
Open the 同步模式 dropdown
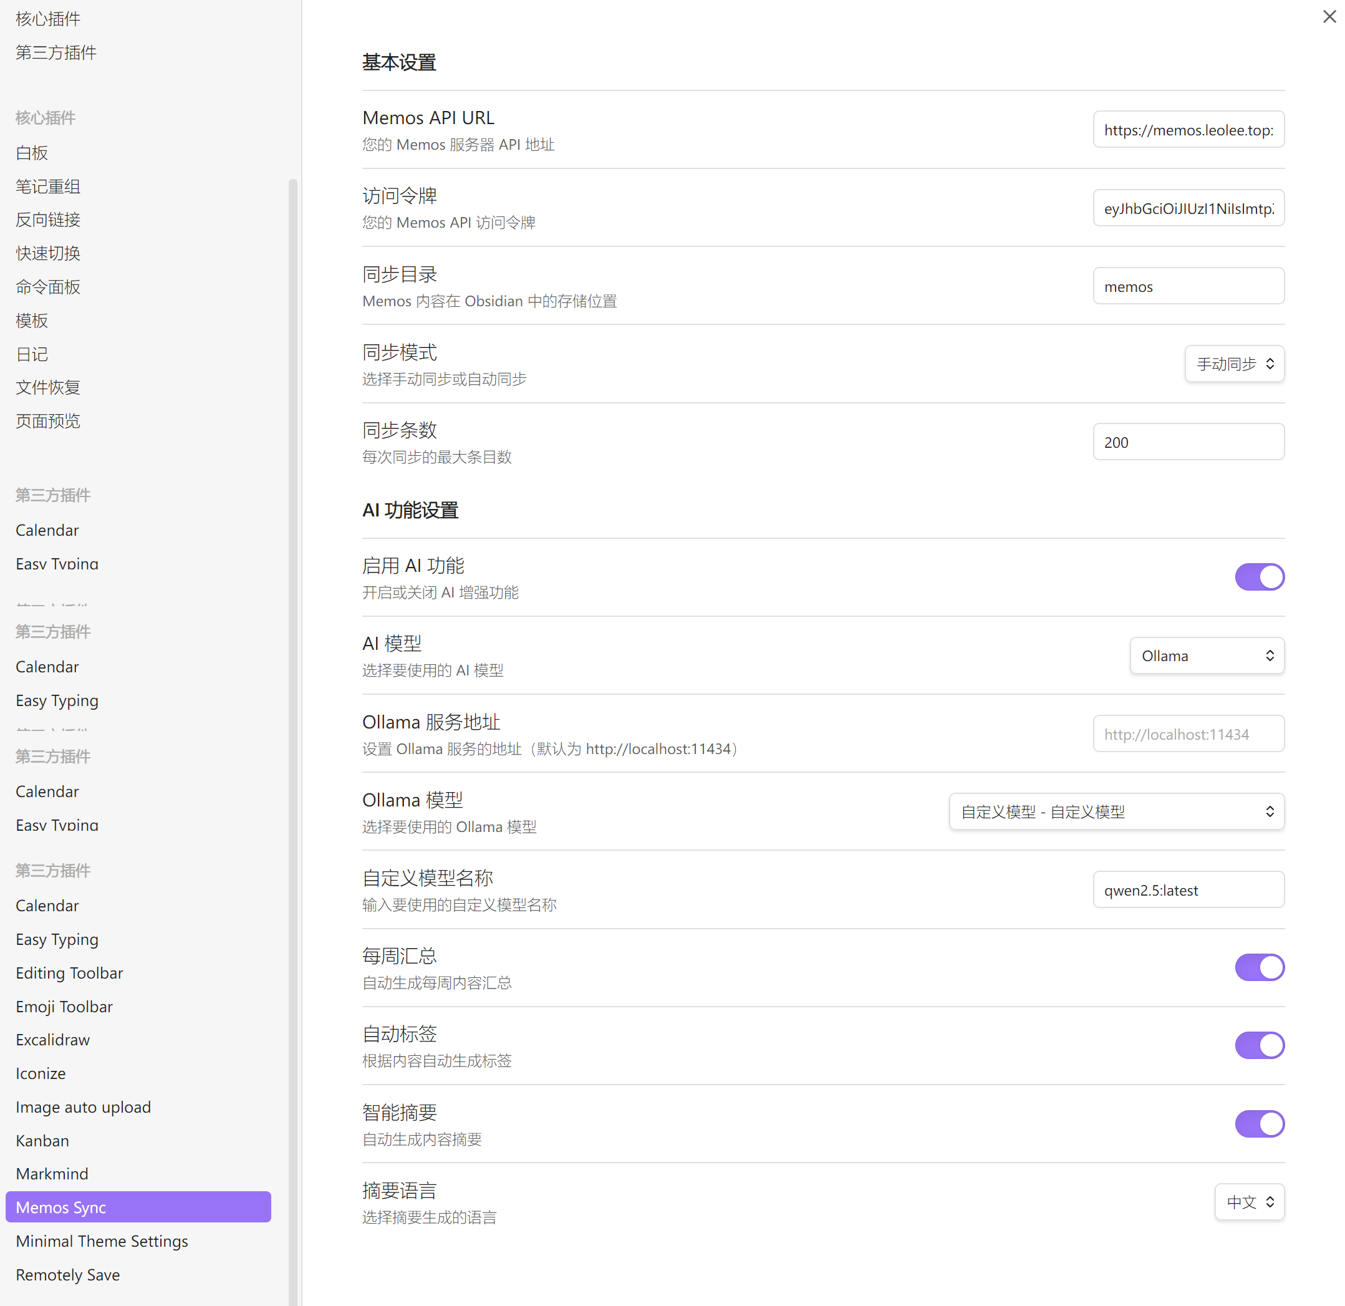pos(1234,364)
